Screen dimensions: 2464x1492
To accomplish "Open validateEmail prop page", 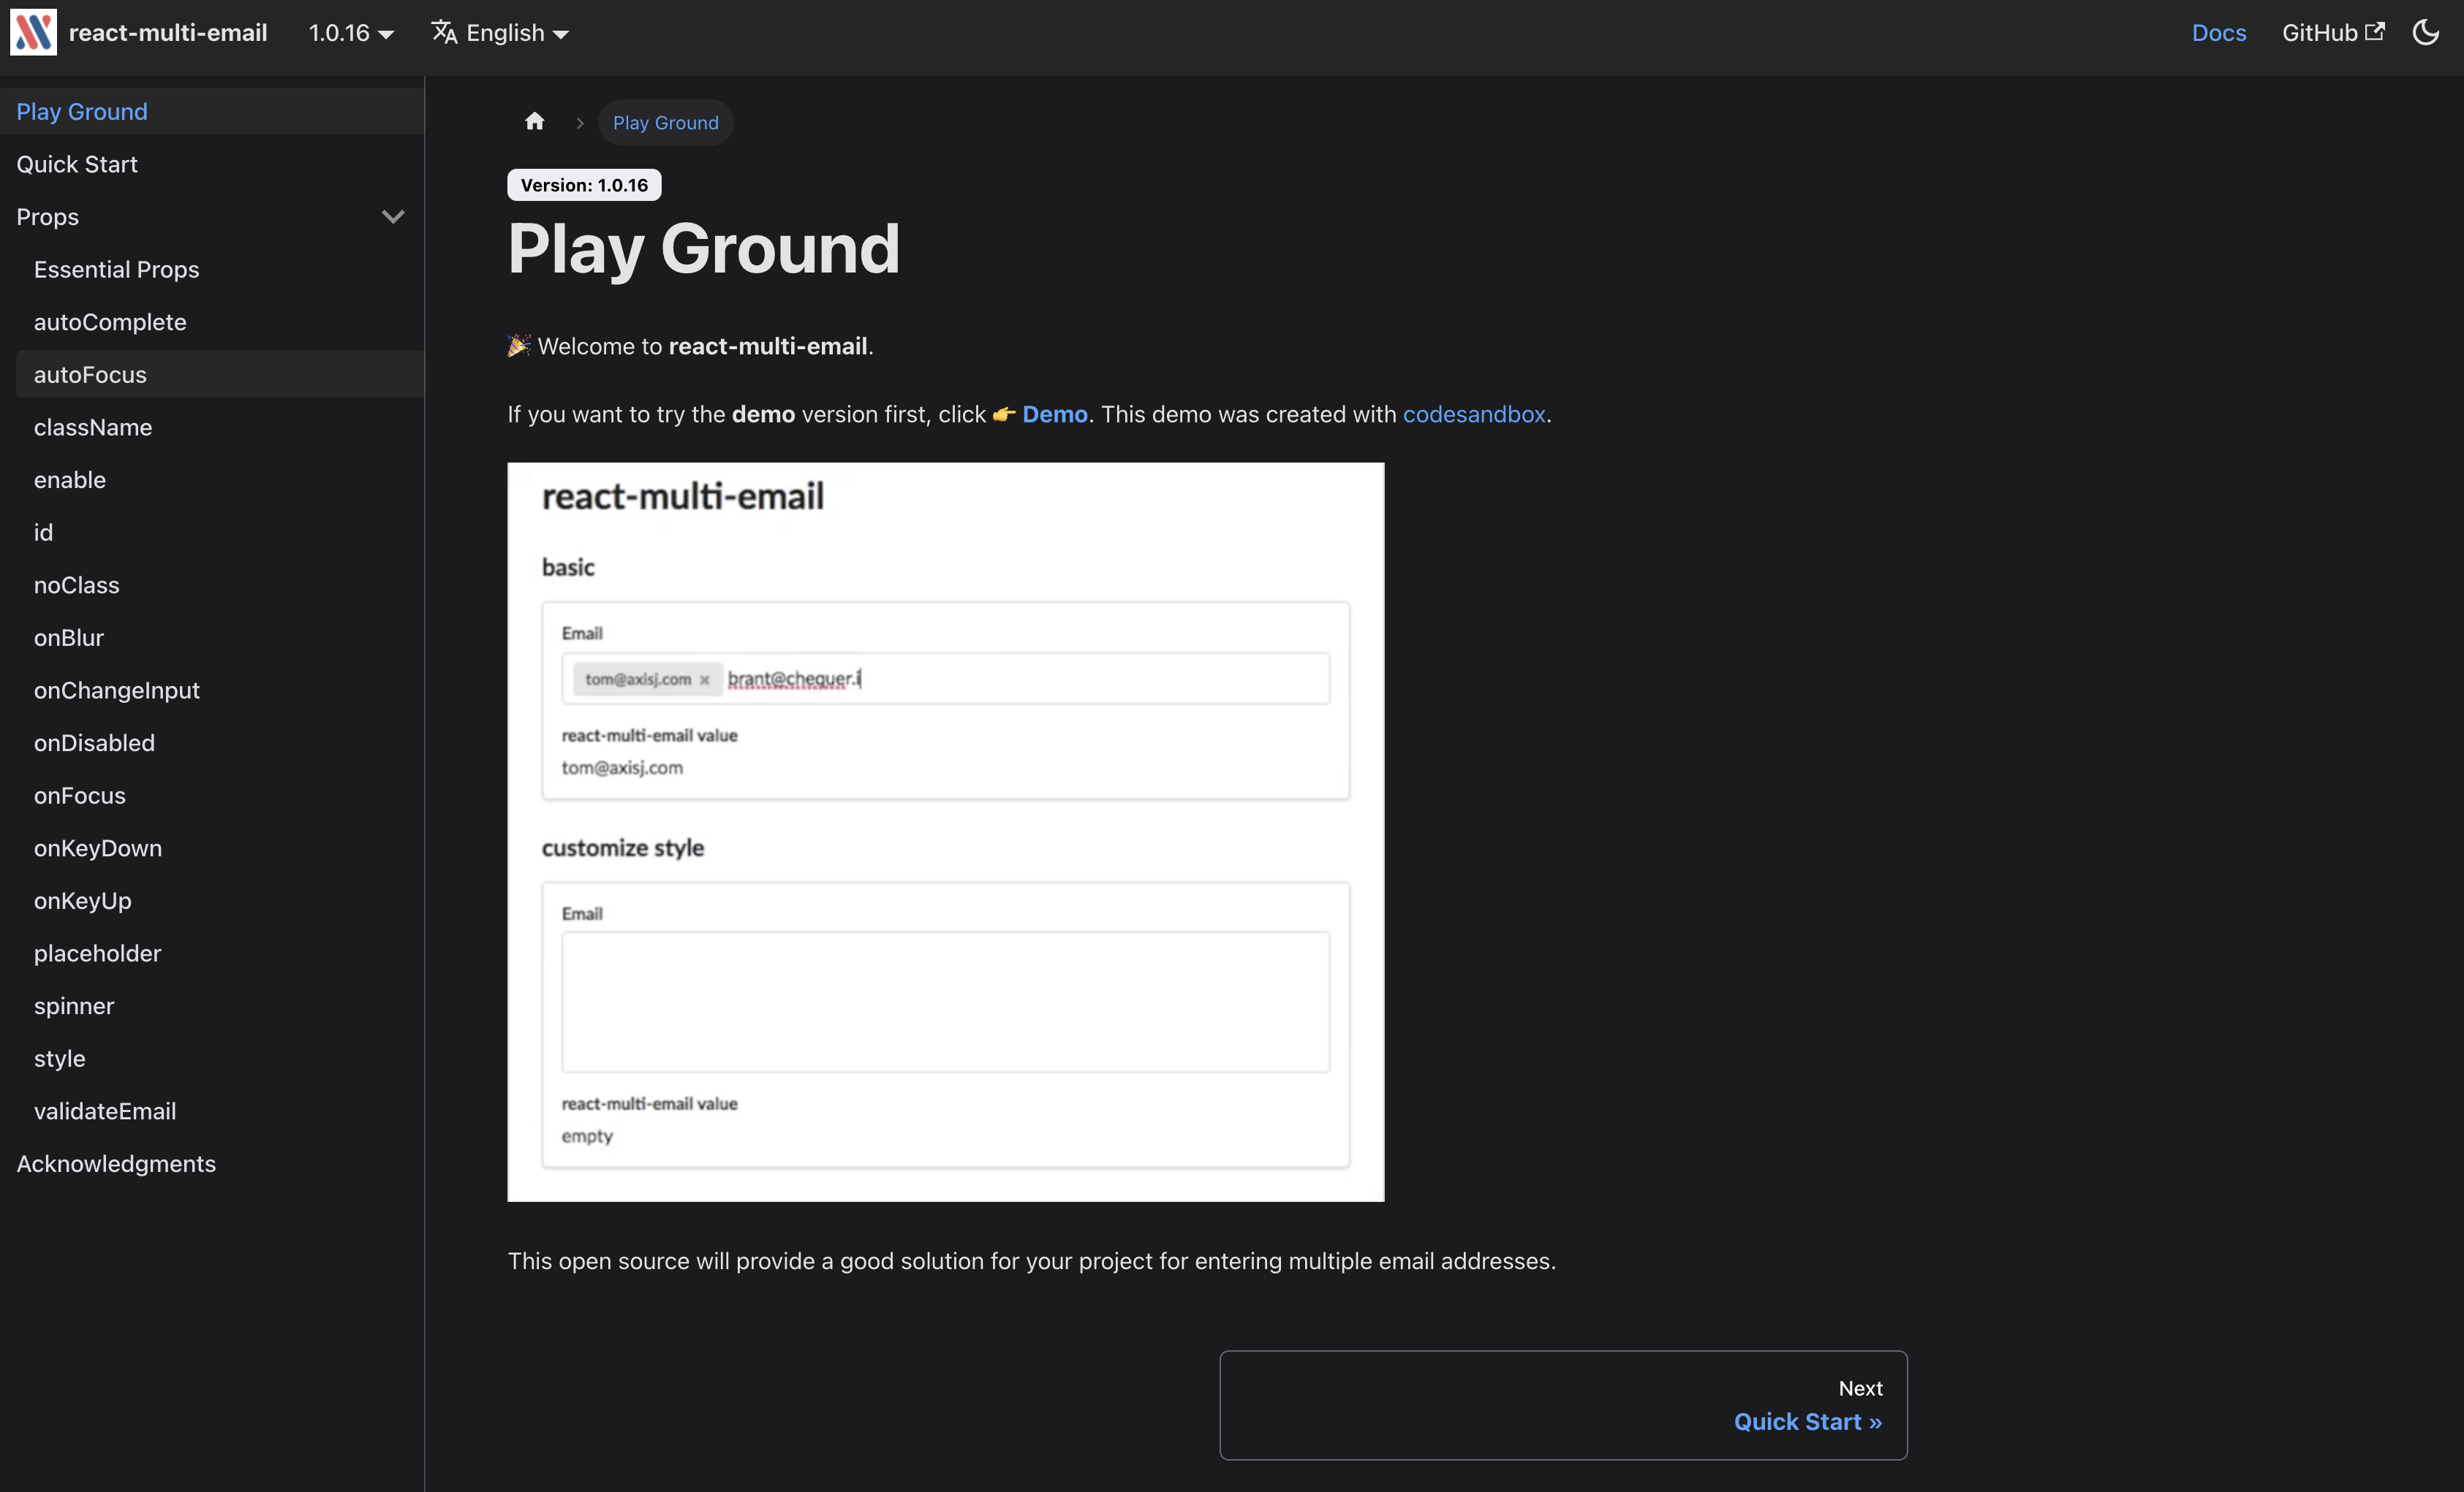I will tap(105, 1111).
